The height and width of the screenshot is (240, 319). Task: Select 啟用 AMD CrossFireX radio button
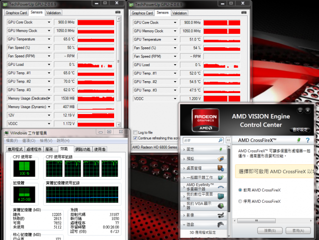pos(240,190)
